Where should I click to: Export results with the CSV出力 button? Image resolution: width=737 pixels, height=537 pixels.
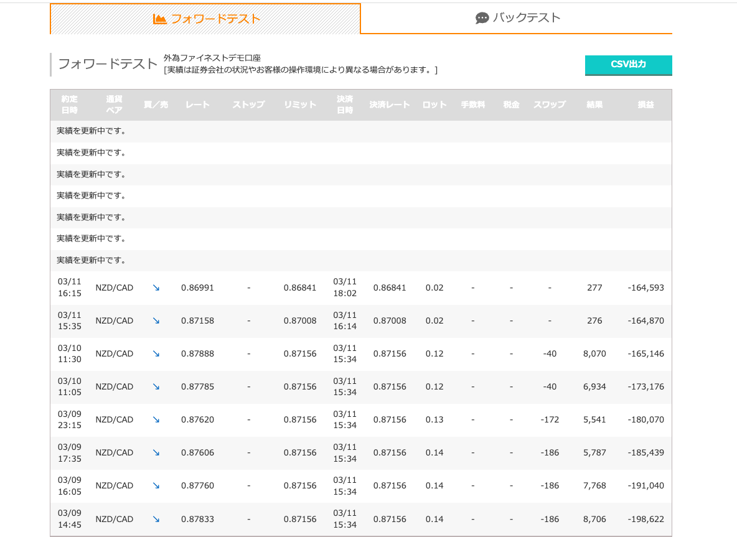point(628,65)
